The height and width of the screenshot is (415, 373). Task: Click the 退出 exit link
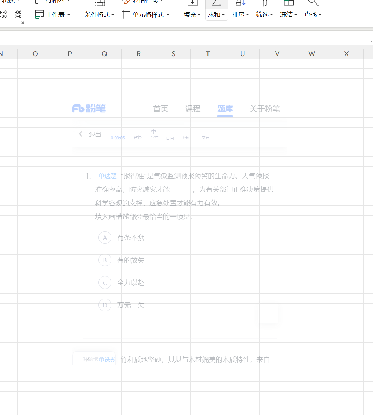tap(95, 134)
